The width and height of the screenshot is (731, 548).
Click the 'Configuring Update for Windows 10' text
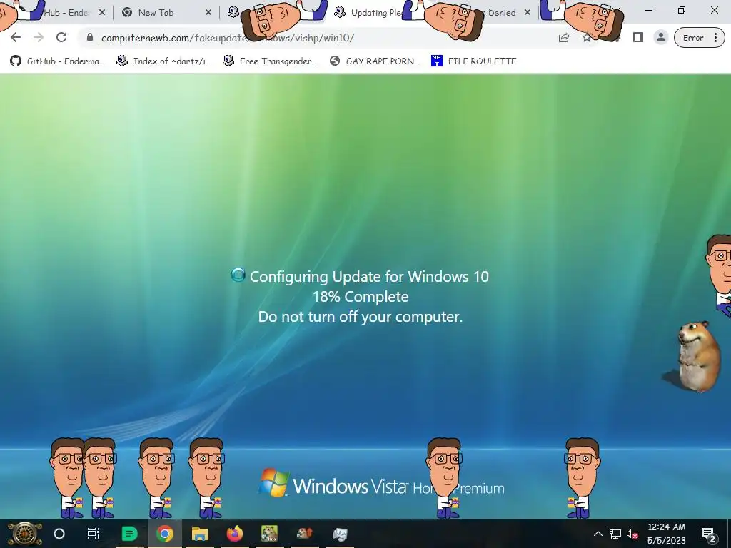tap(369, 276)
